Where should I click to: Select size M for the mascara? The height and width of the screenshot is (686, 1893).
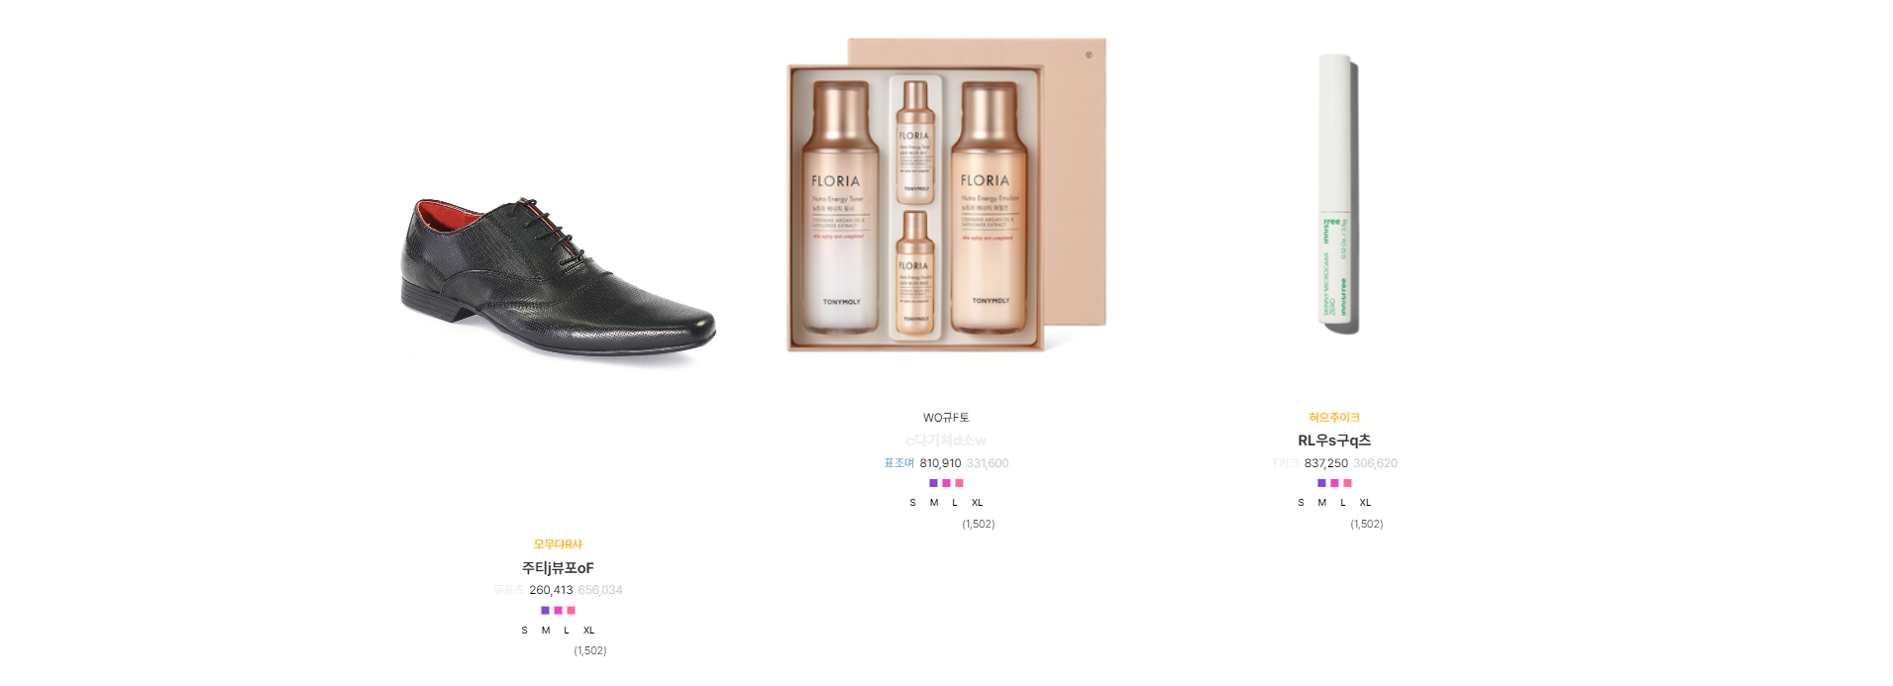(1321, 503)
